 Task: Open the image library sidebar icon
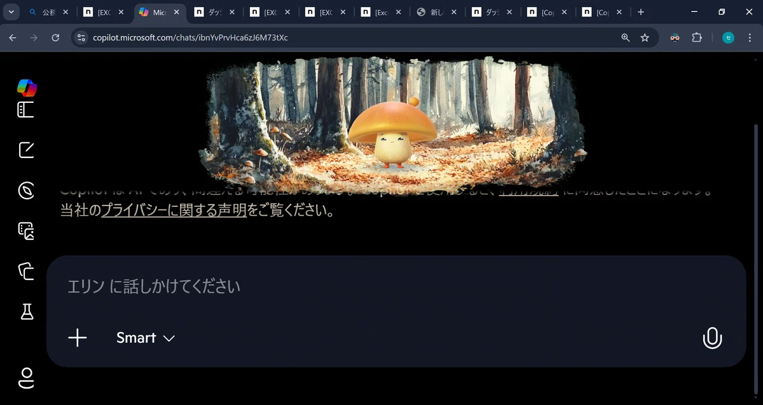coord(26,230)
